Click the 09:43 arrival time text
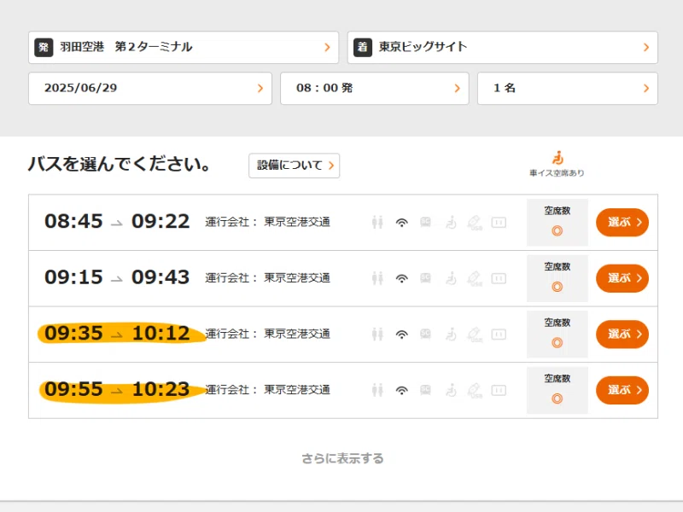Image resolution: width=683 pixels, height=512 pixels. tap(161, 276)
